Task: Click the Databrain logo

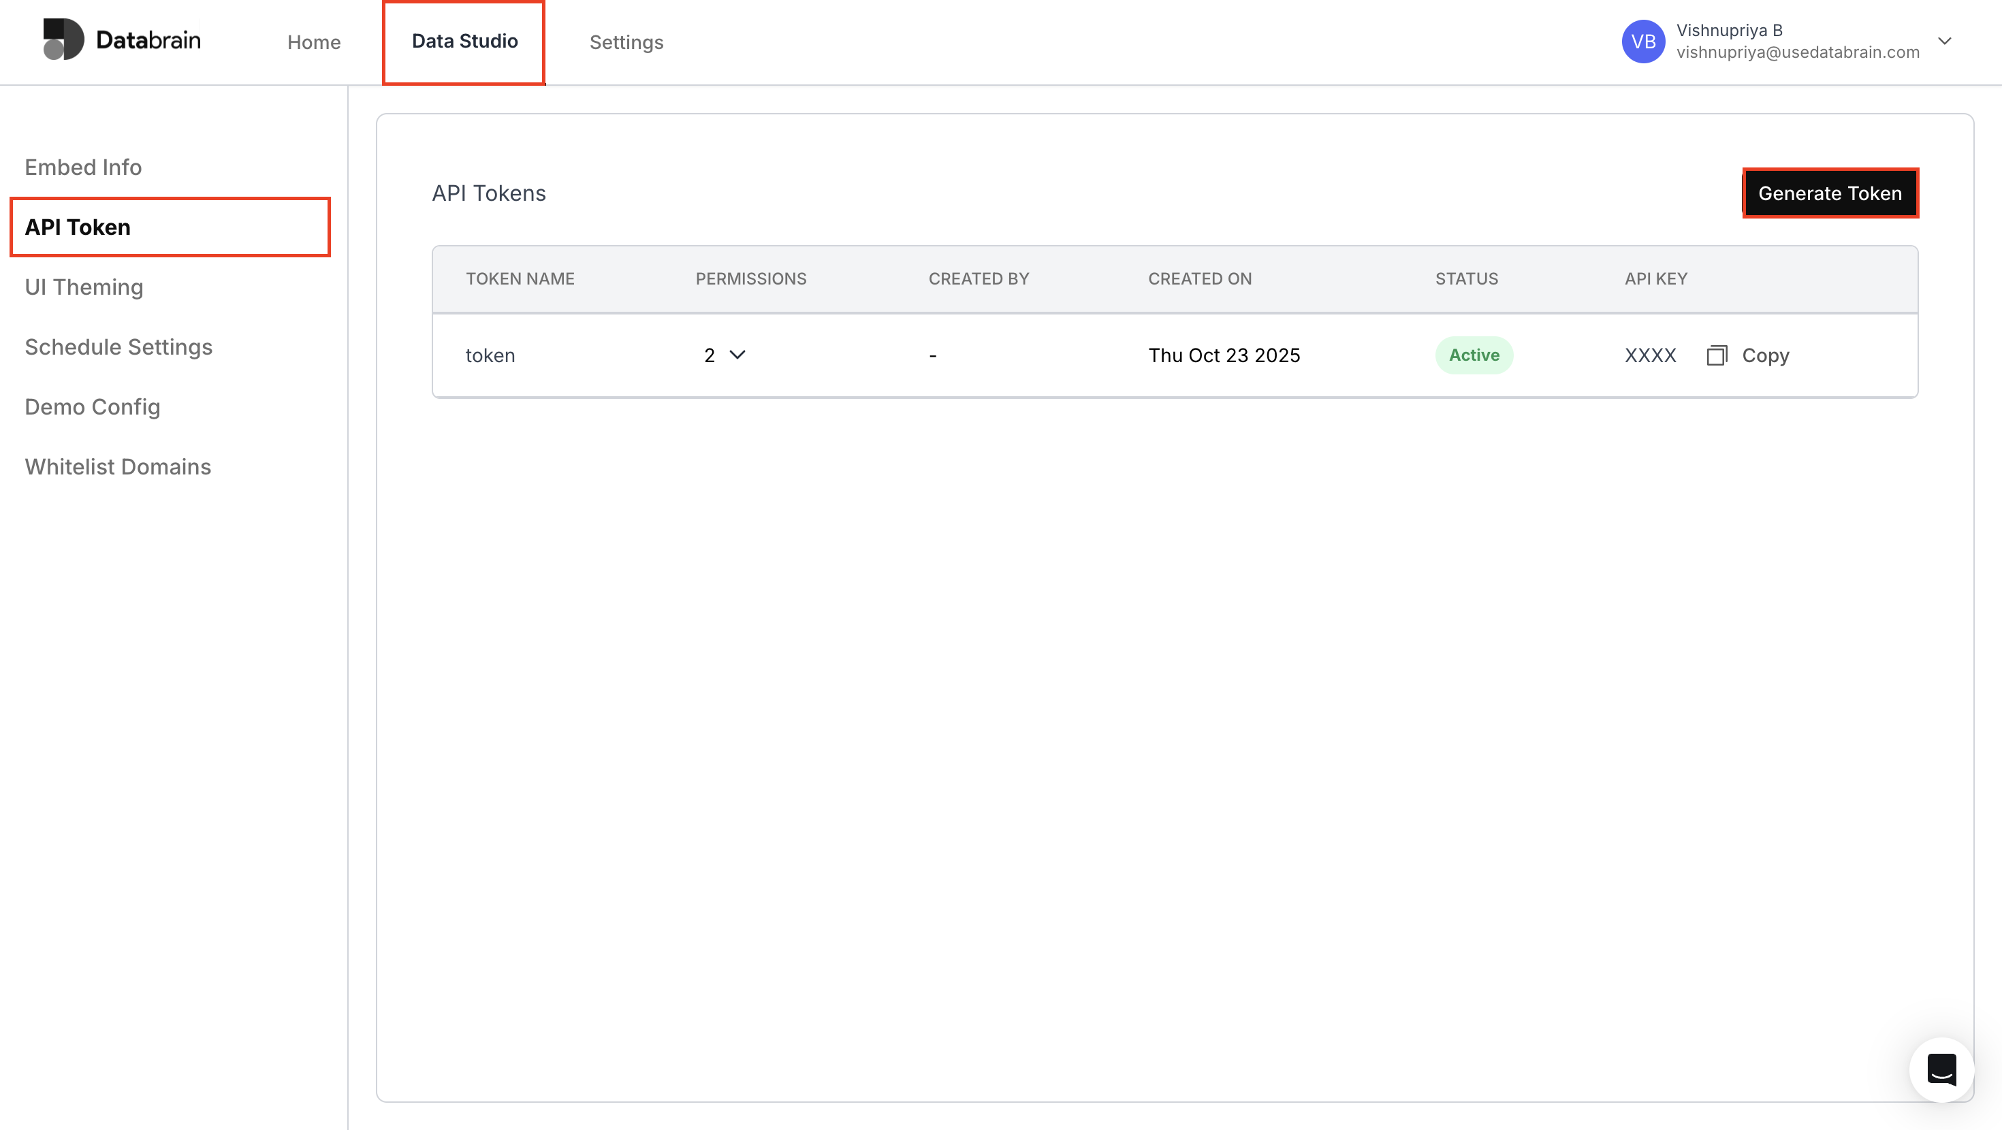Action: (122, 39)
